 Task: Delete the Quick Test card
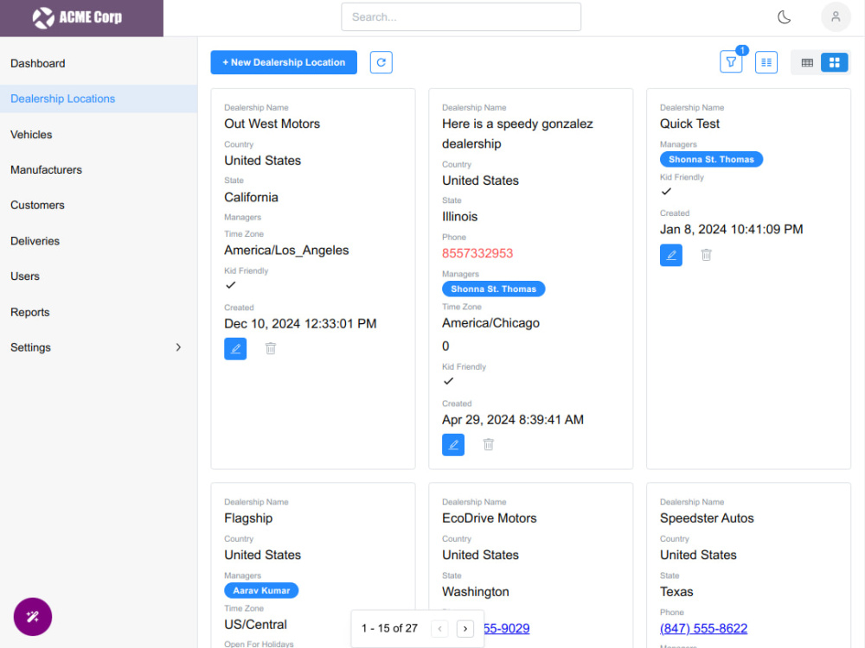coord(706,255)
